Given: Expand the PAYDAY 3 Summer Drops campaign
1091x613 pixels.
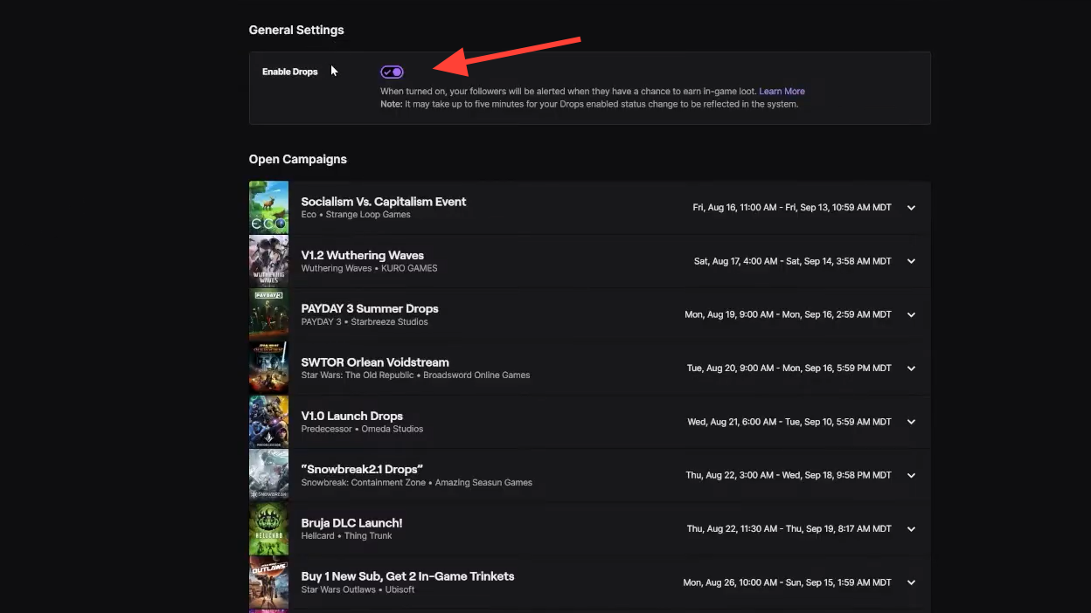Looking at the screenshot, I should coord(911,314).
